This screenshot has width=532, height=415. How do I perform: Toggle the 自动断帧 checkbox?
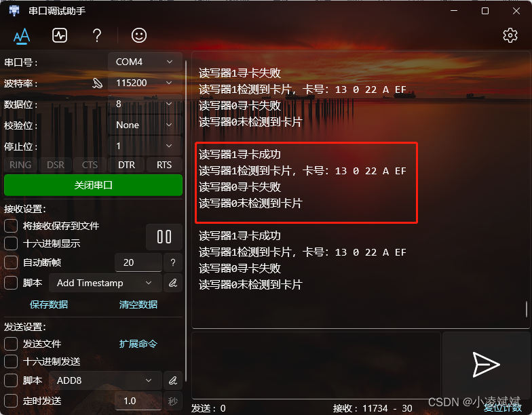[11, 262]
